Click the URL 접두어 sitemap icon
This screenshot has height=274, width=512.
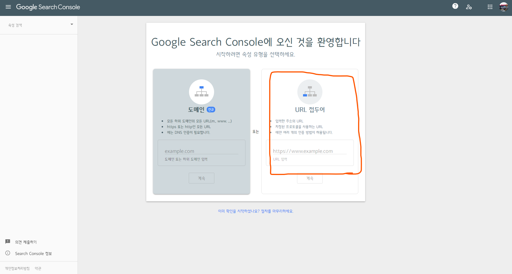tap(310, 92)
